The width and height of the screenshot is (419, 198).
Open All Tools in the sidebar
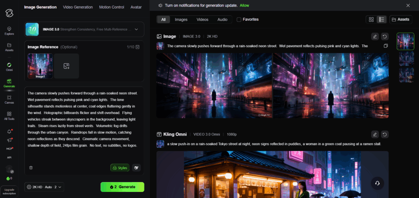(9, 116)
